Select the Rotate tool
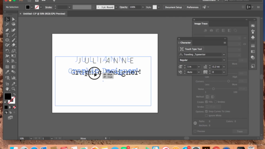Image resolution: width=265 pixels, height=149 pixels. (7, 51)
